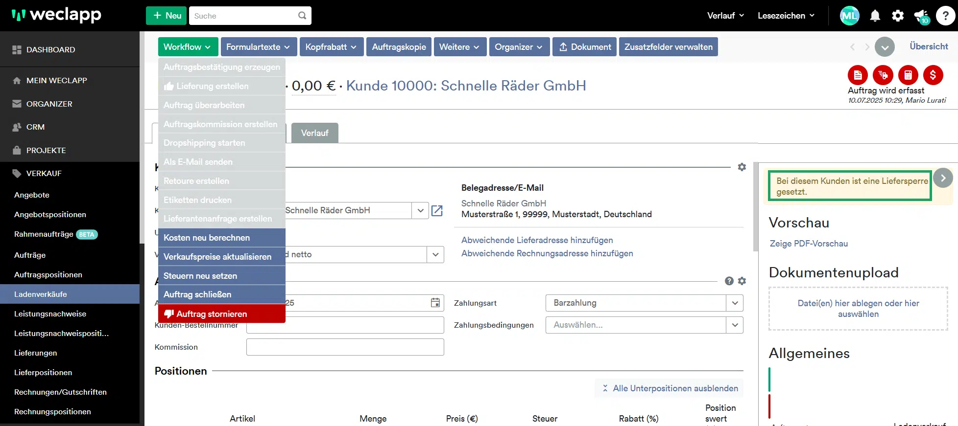Click the red dollar sign icon
The height and width of the screenshot is (426, 958).
933,75
